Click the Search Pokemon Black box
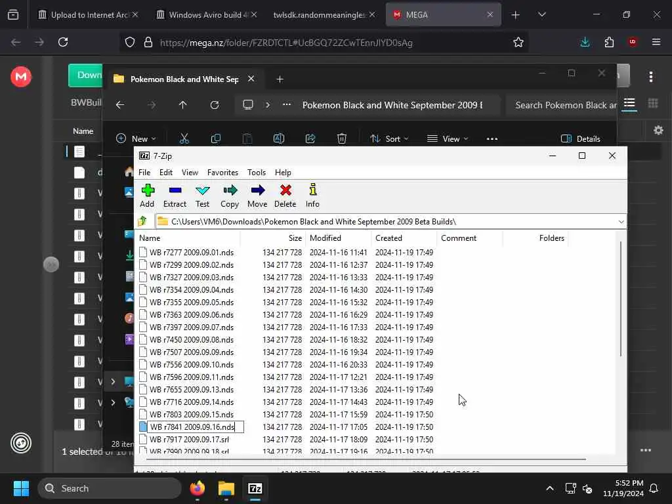This screenshot has width=672, height=504. pos(561,105)
